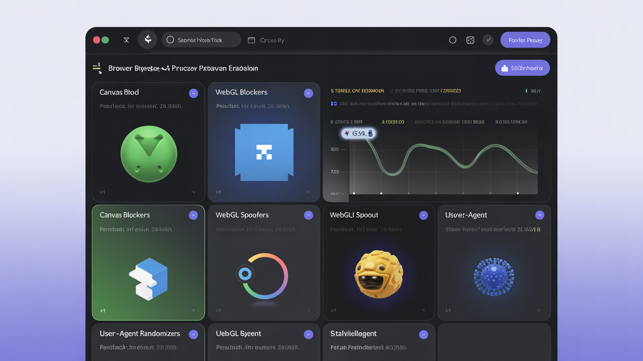The image size is (643, 361).
Task: Expand the User-Agent Randomizers card dropdown
Action: 194,335
